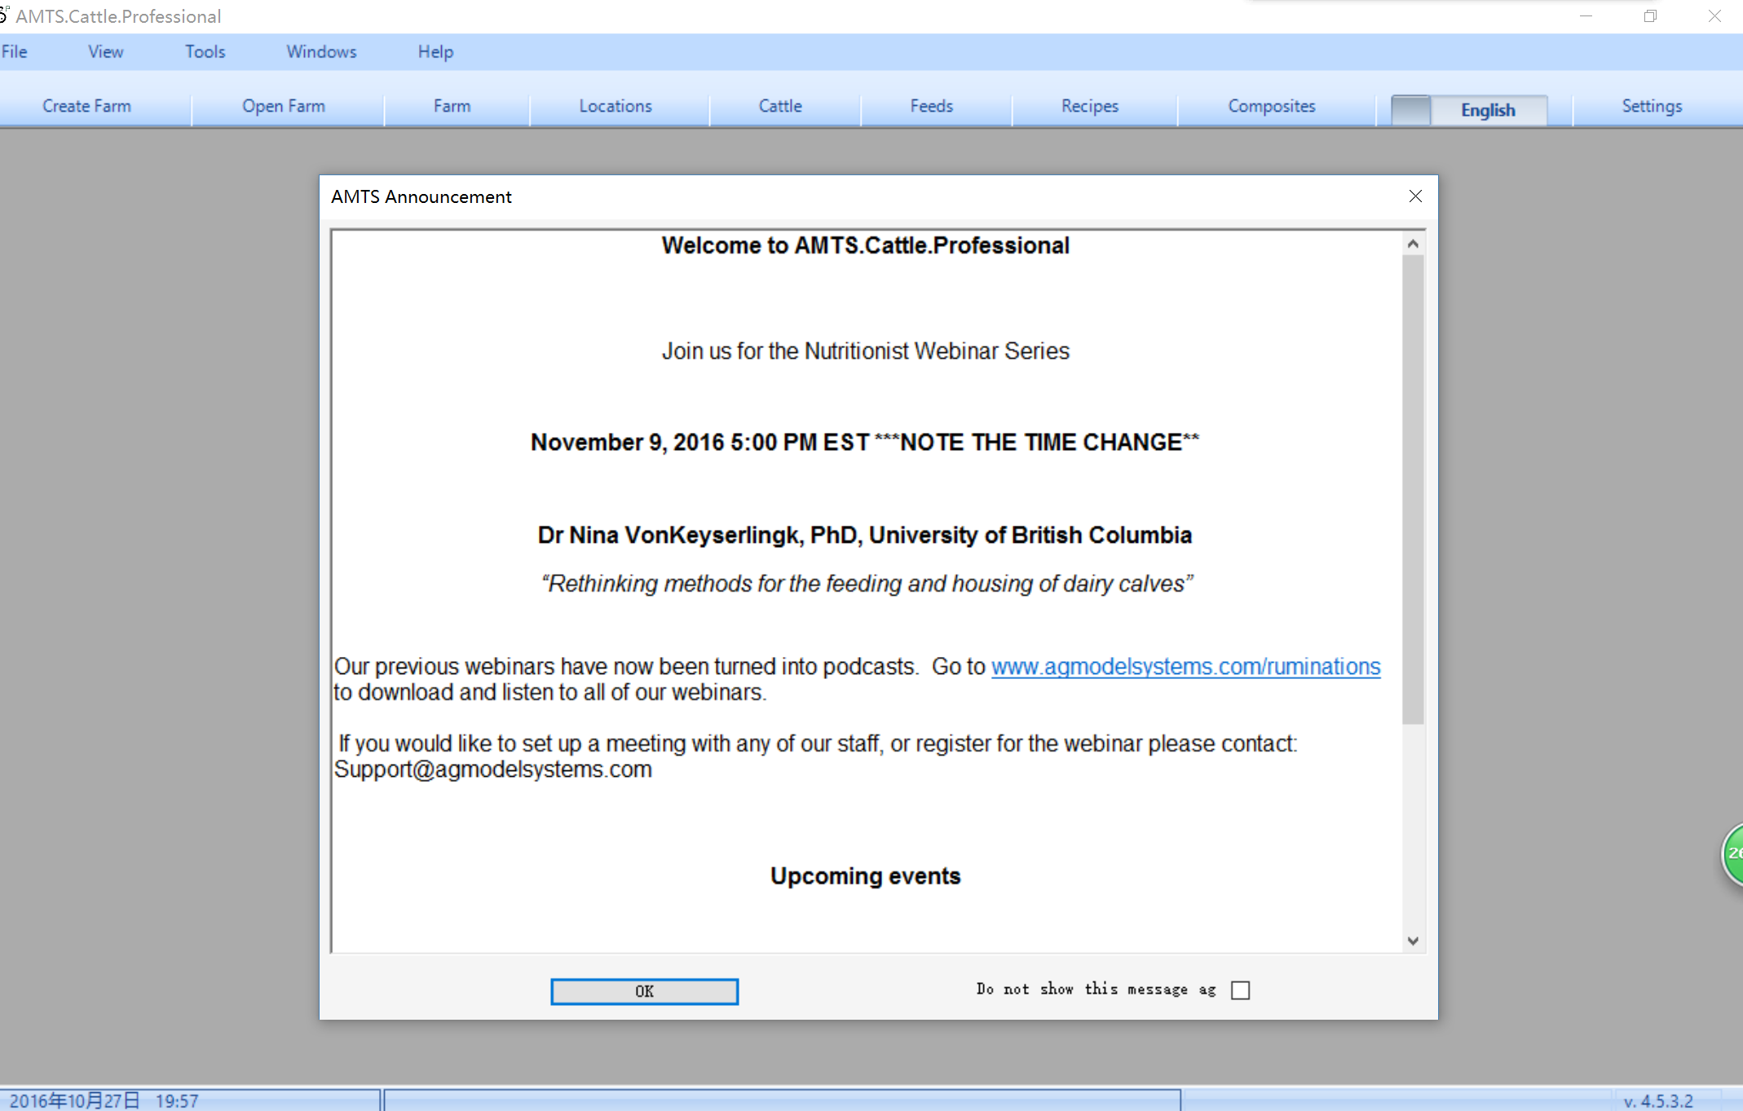Click the Feeds toolbar icon
The height and width of the screenshot is (1111, 1743).
tap(933, 105)
